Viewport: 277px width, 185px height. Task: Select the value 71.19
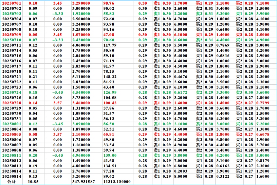(109, 61)
